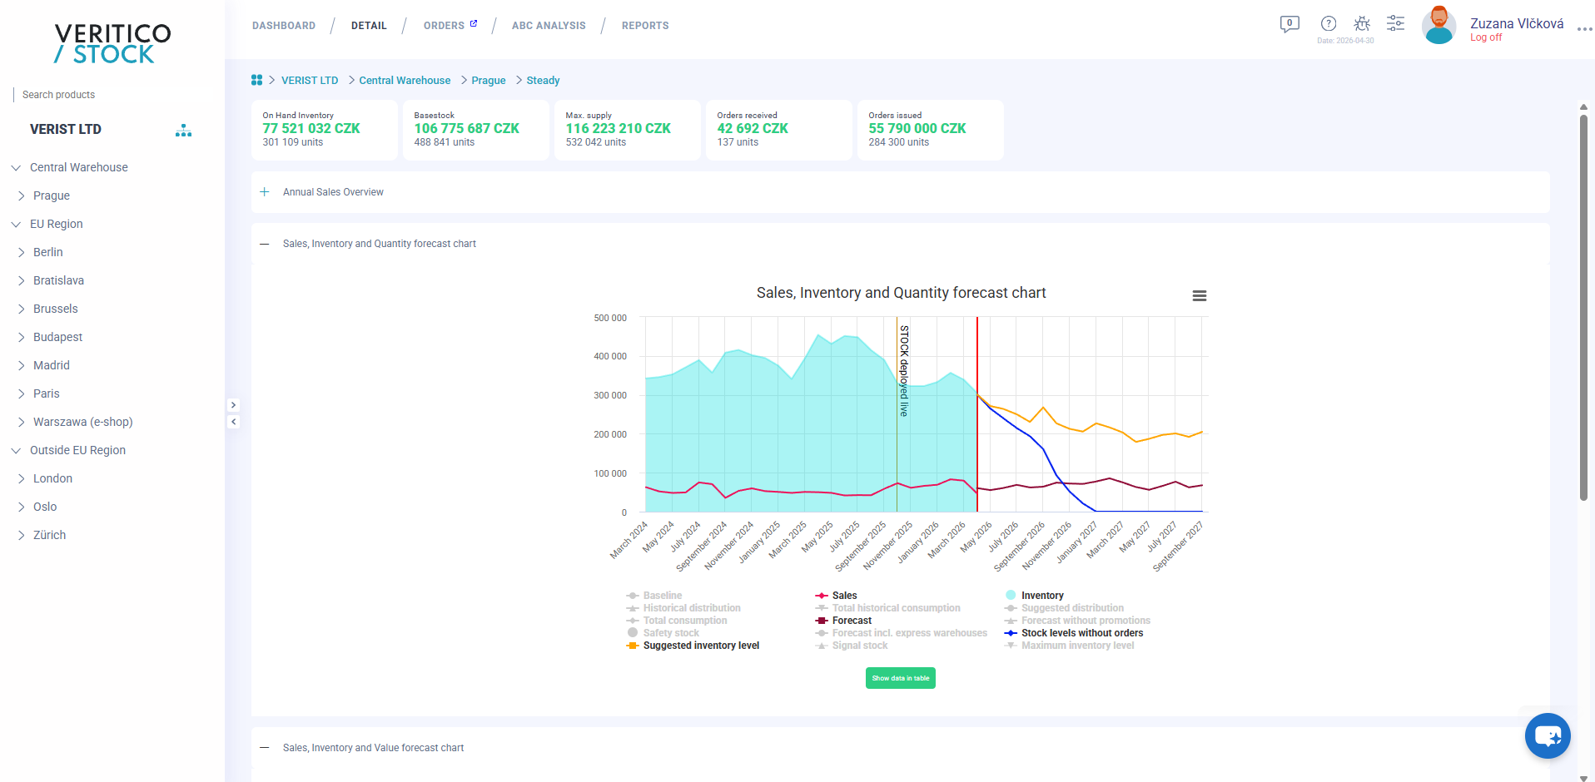Open the chart hamburger export menu
The width and height of the screenshot is (1595, 782).
coord(1200,296)
